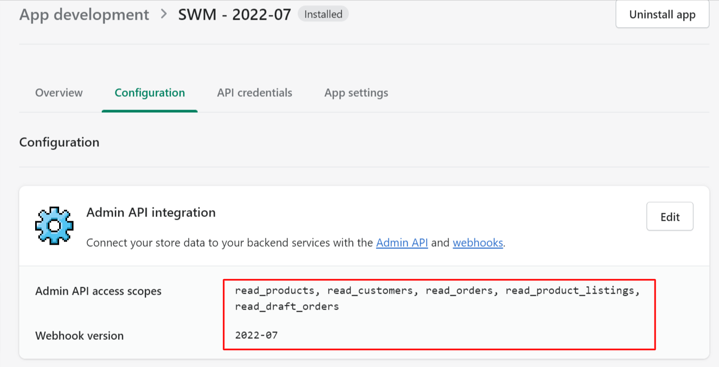Click the Admin API integration heading
The width and height of the screenshot is (719, 367).
(x=151, y=213)
